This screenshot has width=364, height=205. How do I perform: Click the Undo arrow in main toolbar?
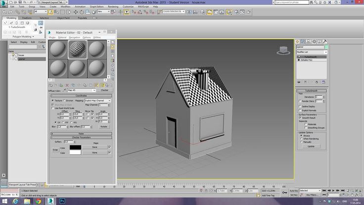click(4, 11)
